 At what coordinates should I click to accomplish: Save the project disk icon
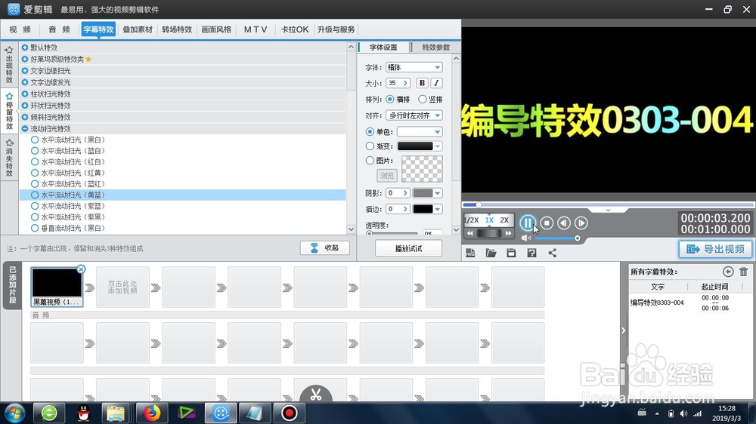[511, 253]
